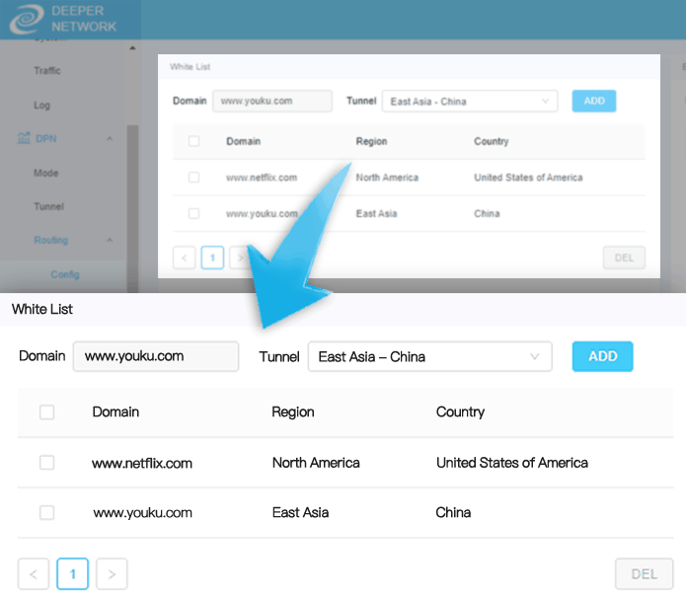The image size is (686, 597).
Task: Collapse the DPN section chevron
Action: [110, 139]
